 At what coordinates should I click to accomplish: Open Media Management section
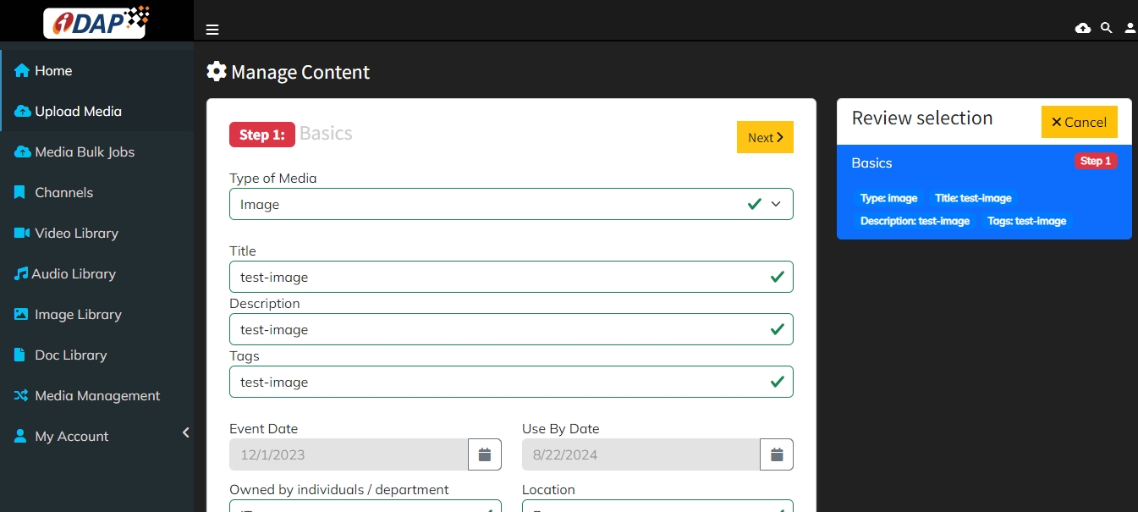(x=96, y=395)
